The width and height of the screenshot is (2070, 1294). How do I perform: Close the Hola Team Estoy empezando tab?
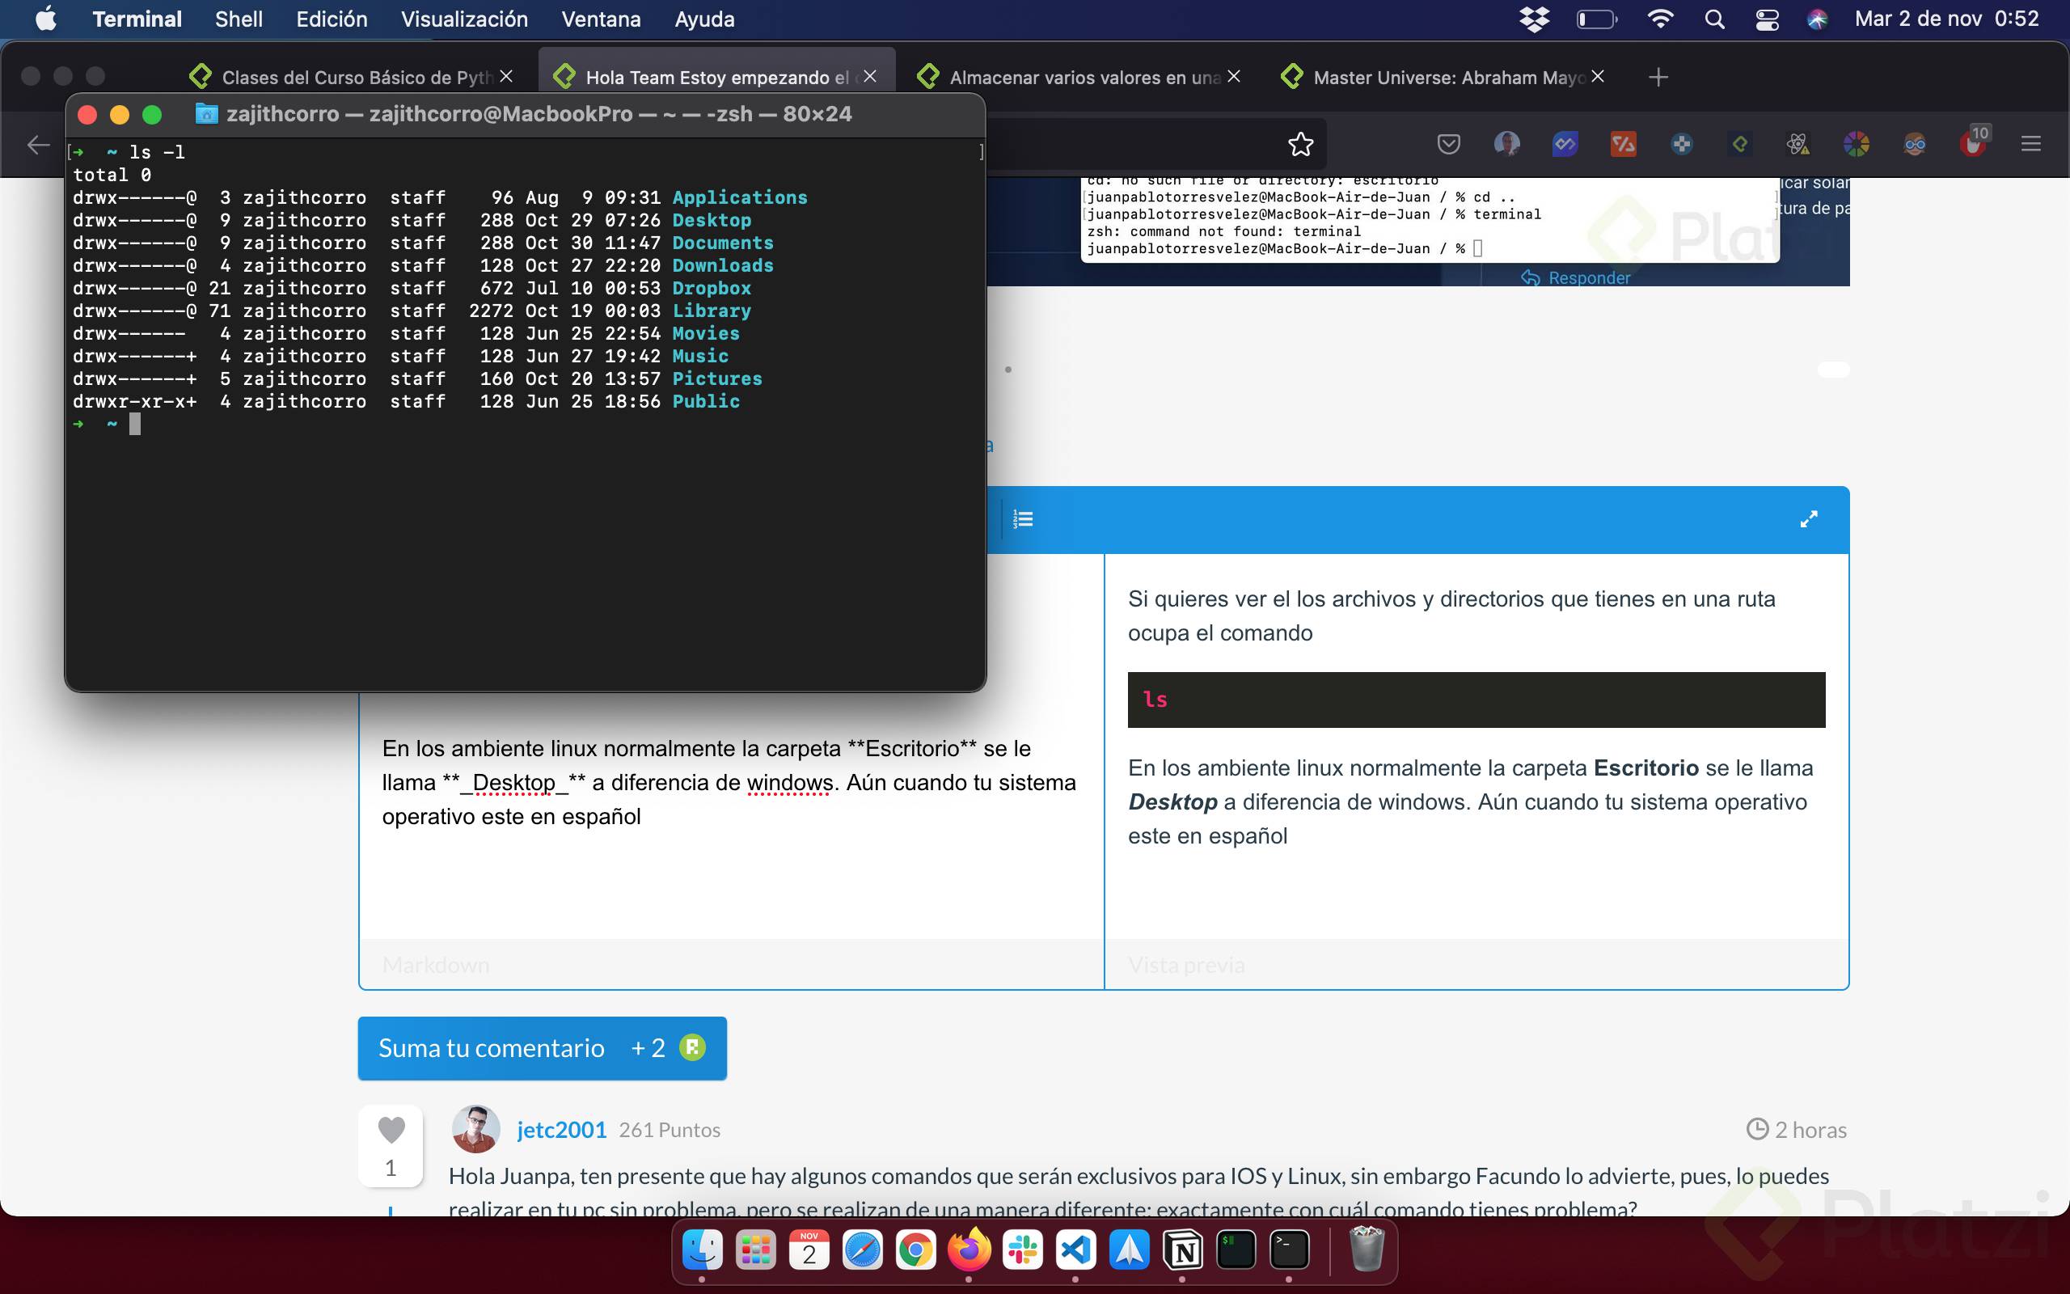coord(870,76)
